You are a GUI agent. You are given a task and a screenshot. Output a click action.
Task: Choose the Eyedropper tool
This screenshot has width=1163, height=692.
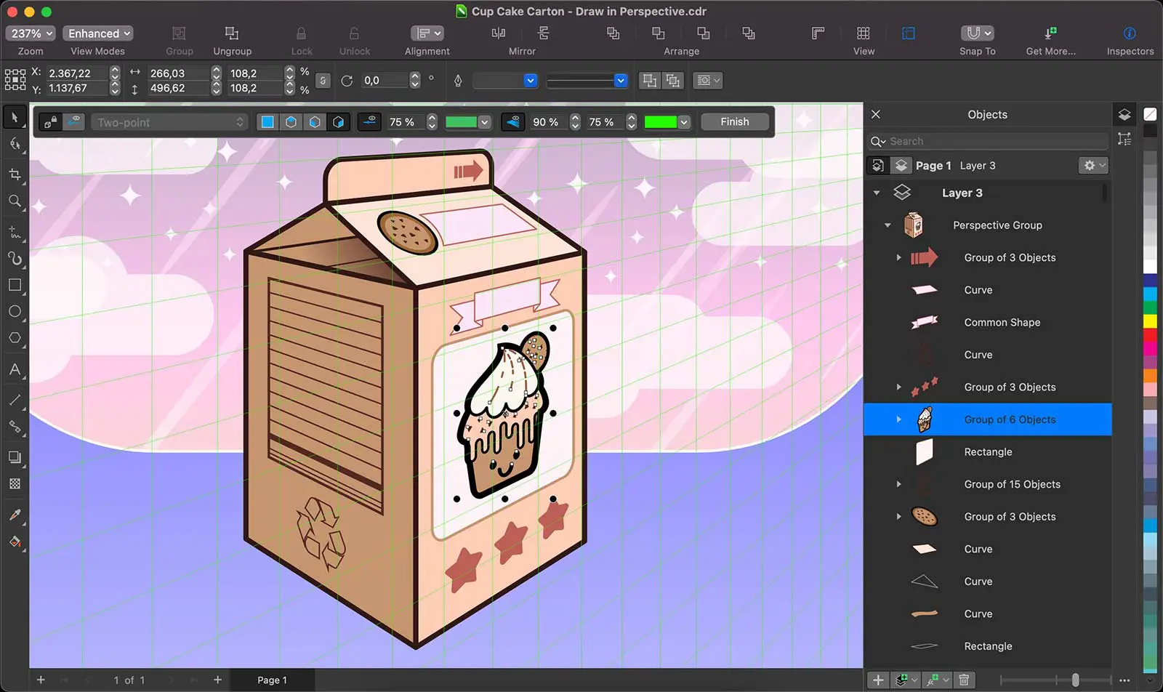[15, 515]
